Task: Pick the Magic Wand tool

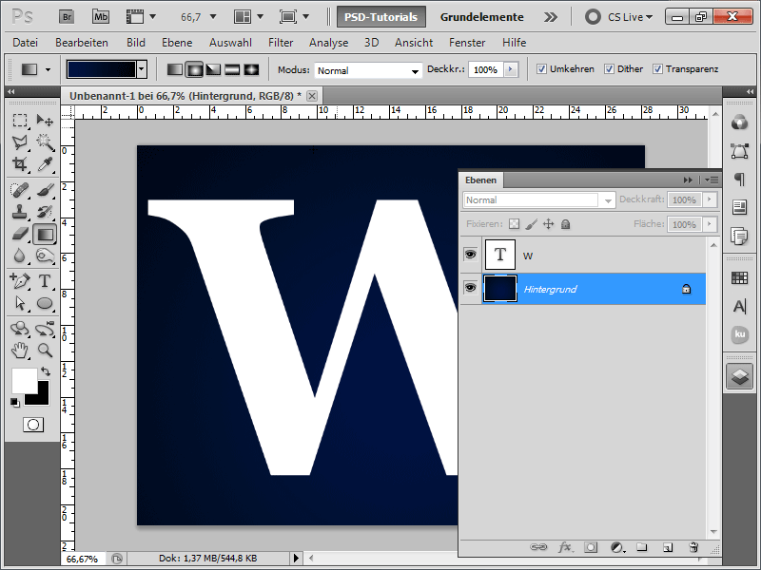Action: tap(45, 142)
